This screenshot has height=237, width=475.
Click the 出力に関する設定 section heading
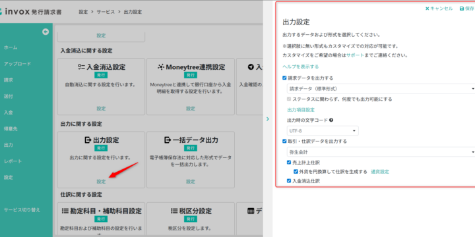[81, 124]
